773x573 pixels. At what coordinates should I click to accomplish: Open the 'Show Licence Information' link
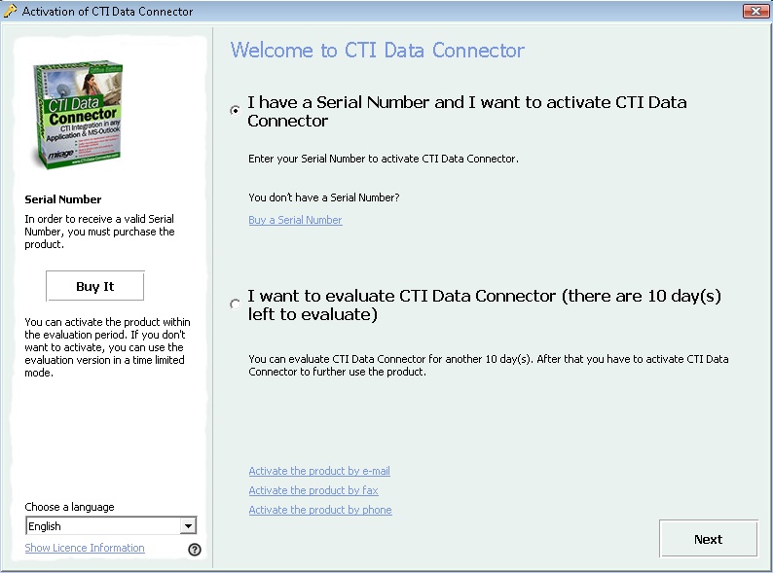coord(85,548)
